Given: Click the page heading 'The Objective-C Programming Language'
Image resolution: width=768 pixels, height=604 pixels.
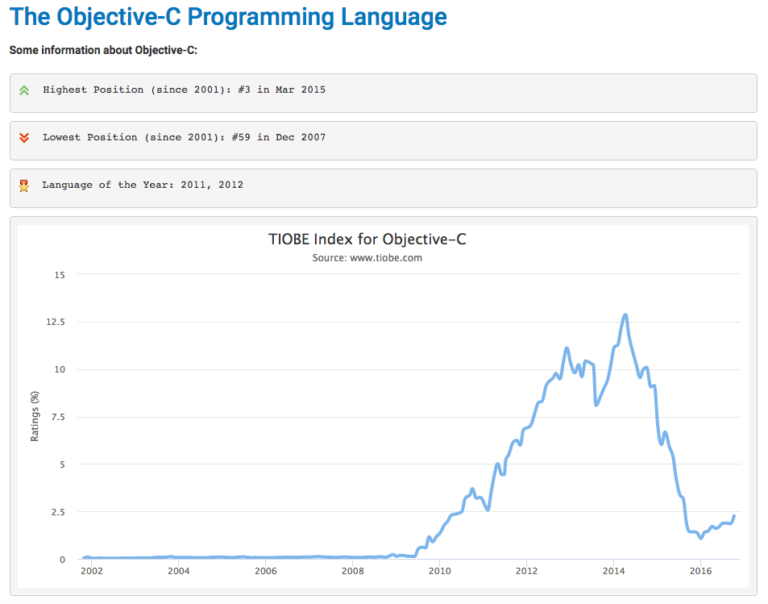Looking at the screenshot, I should [228, 17].
